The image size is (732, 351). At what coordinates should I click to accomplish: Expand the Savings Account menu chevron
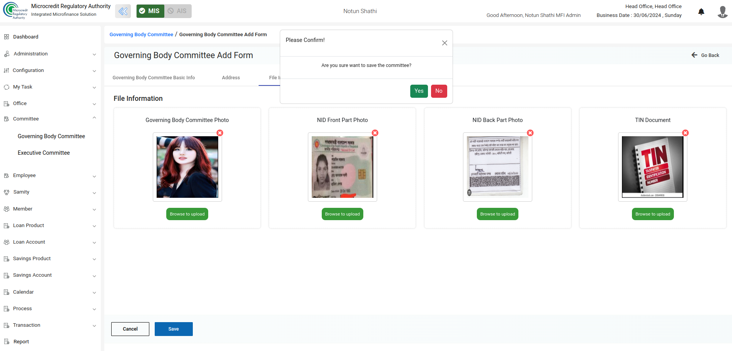click(x=94, y=276)
